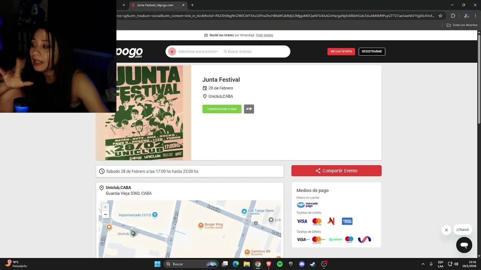481x270 pixels.
Task: Click the Mercado Pago logo
Action: point(307,205)
